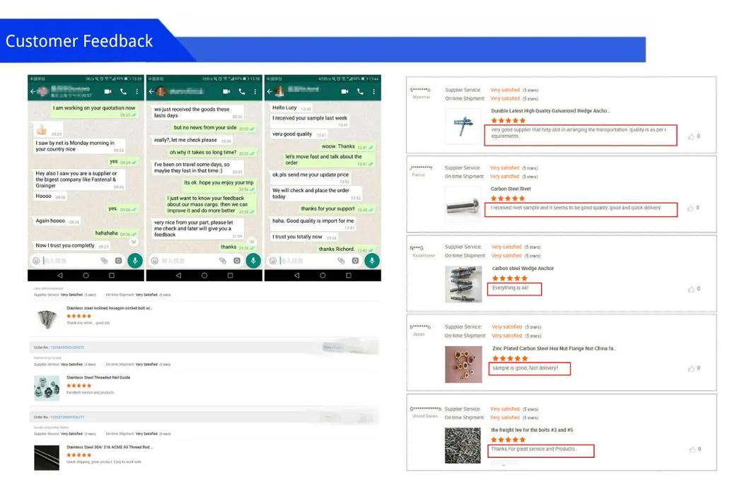This screenshot has width=749, height=499.
Task: Open three-dot menu in the 'Hello Lucy' chat
Action: pyautogui.click(x=373, y=92)
